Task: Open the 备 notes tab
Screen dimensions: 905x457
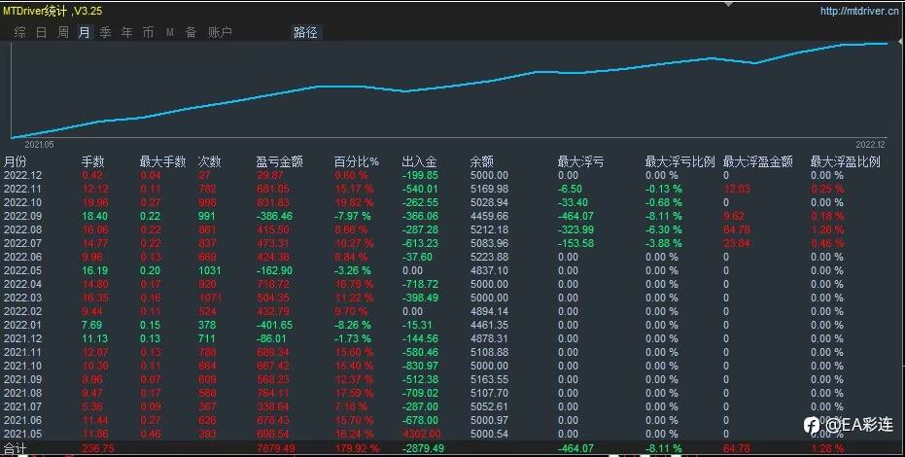Action: (191, 32)
